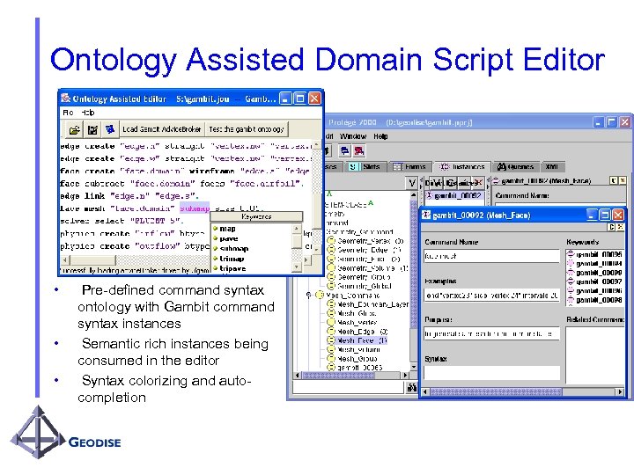Viewport: 634px width, 475px height.
Task: Click the blue cascade-windows icon in Protégé toolbar
Action: click(x=345, y=151)
